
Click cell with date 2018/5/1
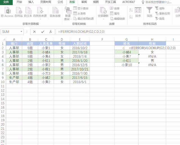[x=80, y=82]
